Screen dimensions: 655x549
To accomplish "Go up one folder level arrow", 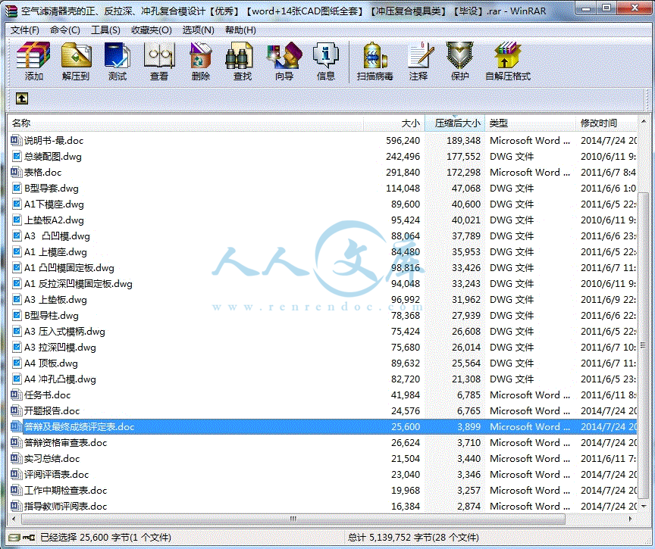I will 22,98.
